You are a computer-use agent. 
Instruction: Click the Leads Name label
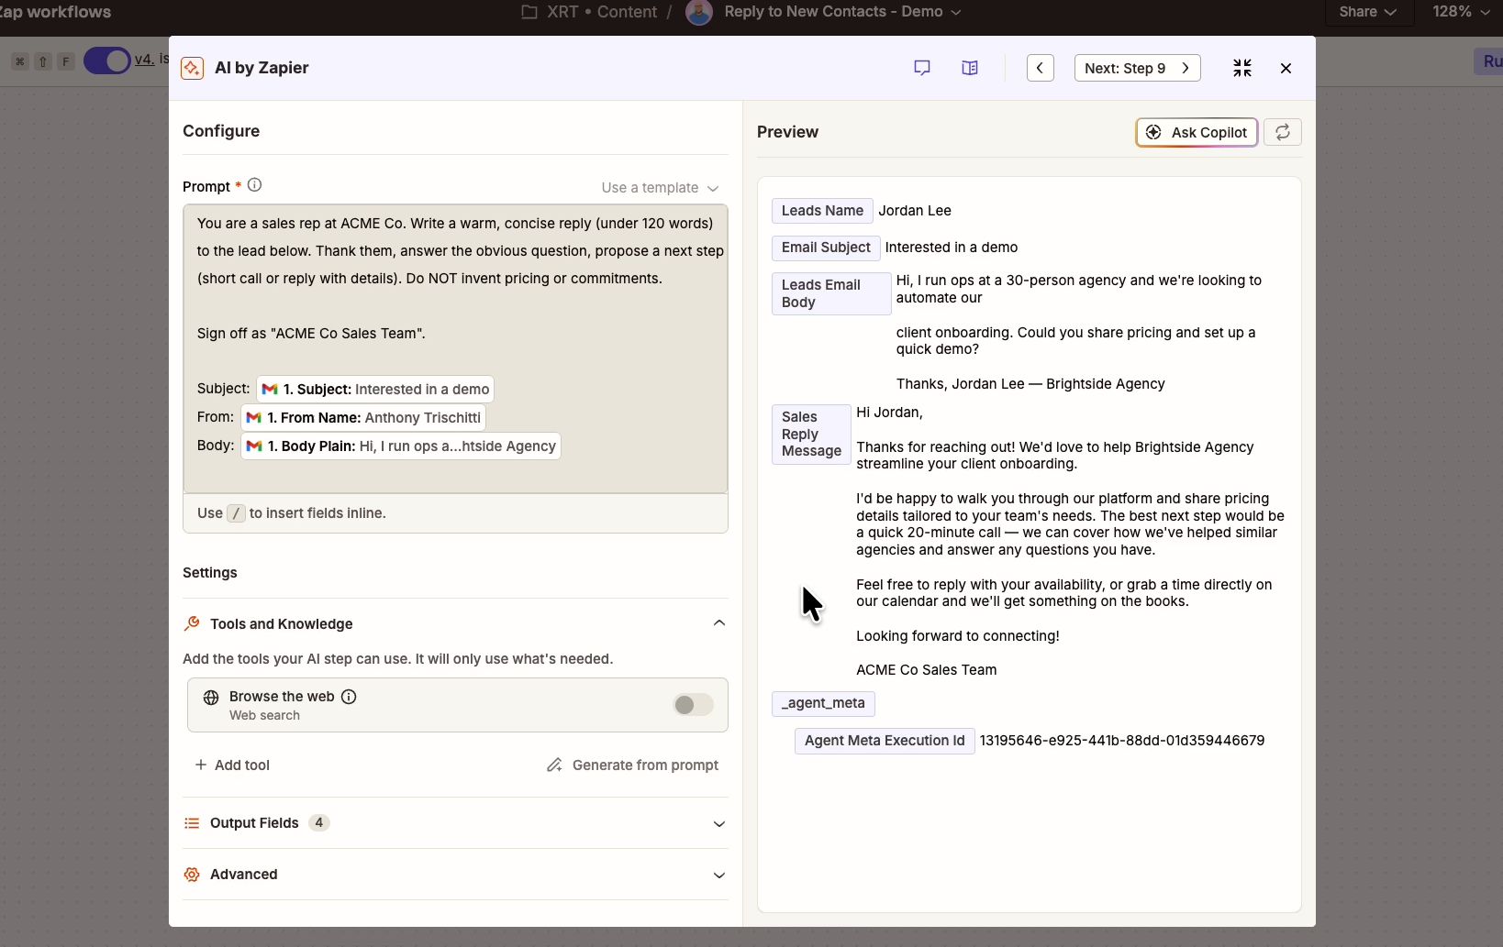(822, 211)
